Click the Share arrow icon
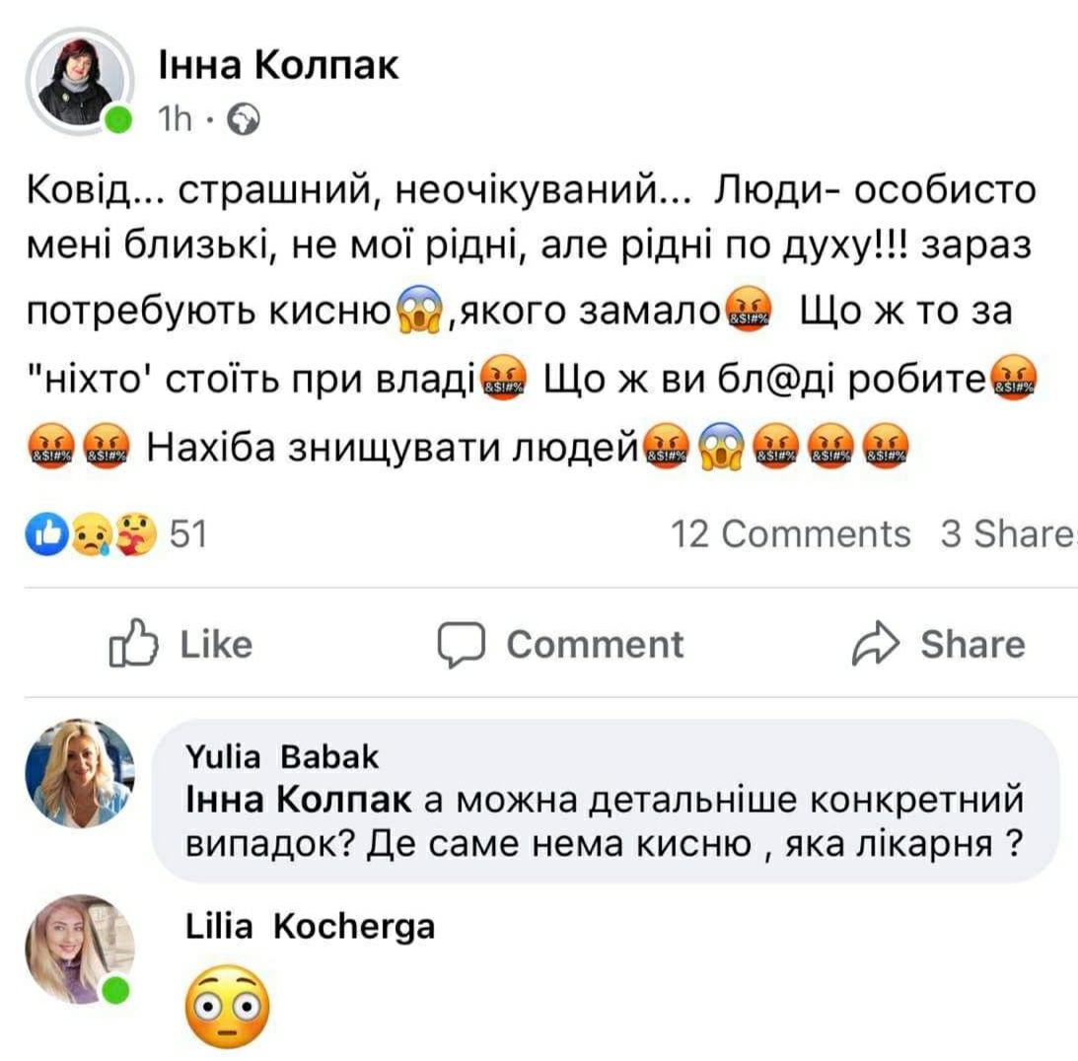The width and height of the screenshot is (1078, 1061). pyautogui.click(x=875, y=643)
